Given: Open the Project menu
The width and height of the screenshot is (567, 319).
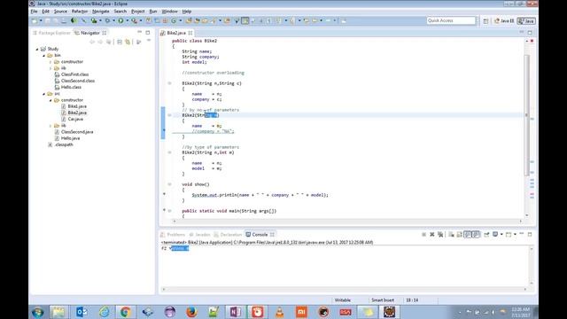Looking at the screenshot, I should [138, 12].
